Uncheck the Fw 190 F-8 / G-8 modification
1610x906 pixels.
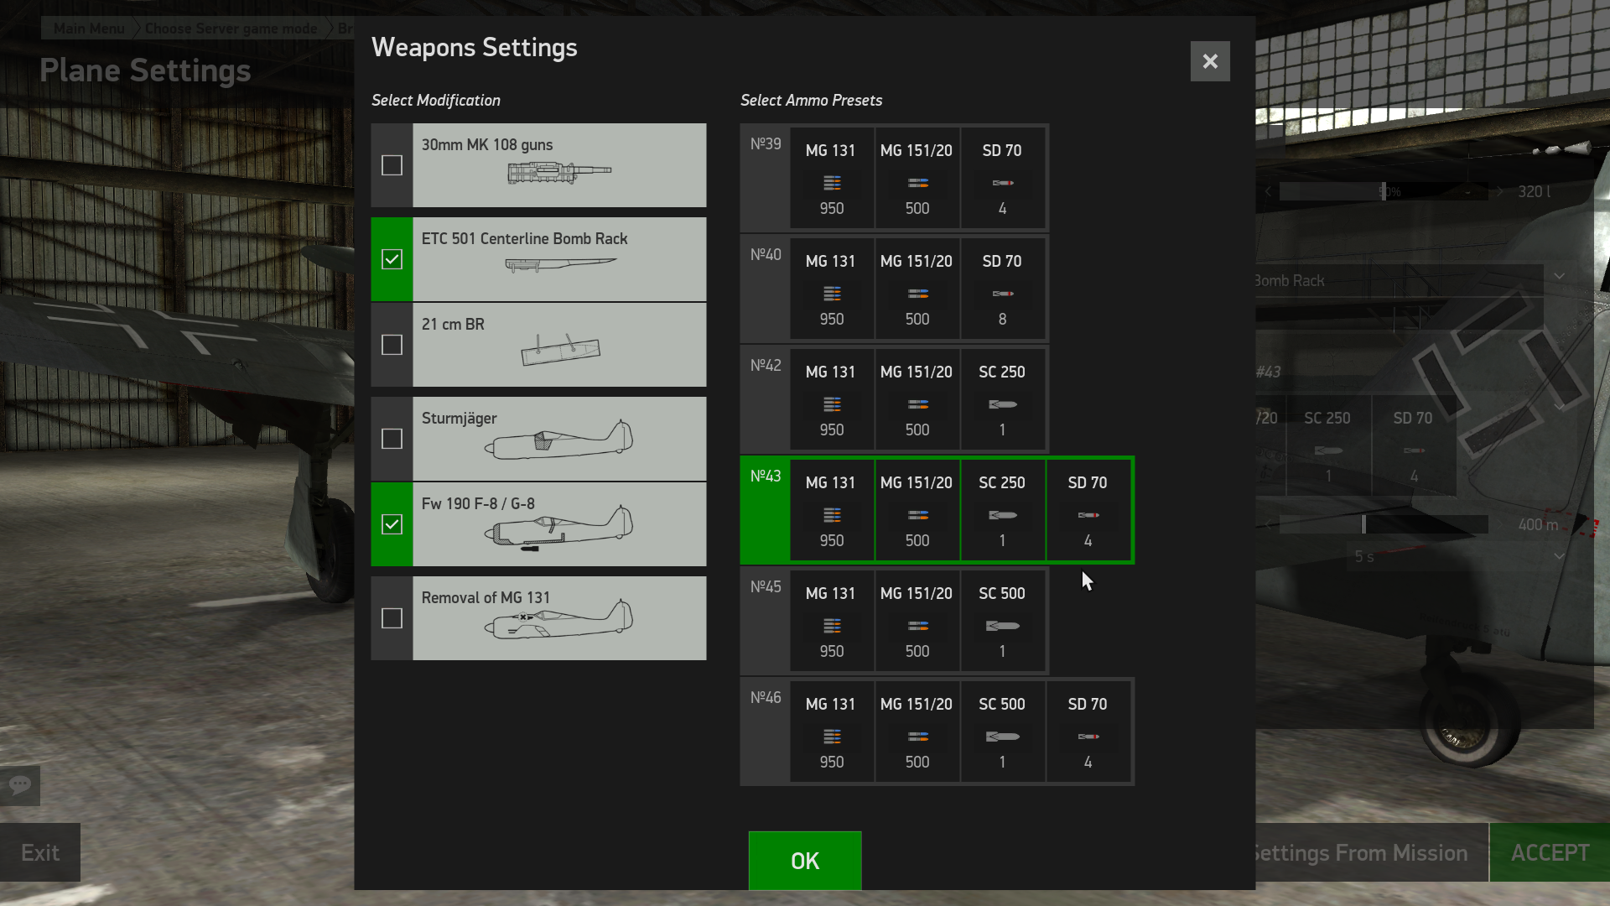click(392, 524)
